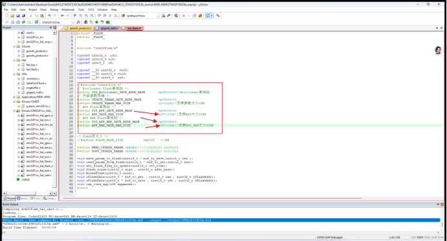Click the Kill All Breakpoints icon

[200, 15]
